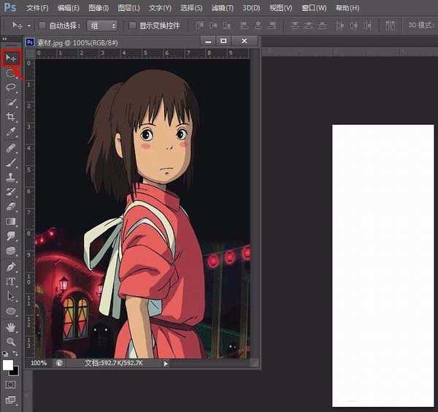Check the 显示变换控件 option
The width and height of the screenshot is (438, 412).
132,25
